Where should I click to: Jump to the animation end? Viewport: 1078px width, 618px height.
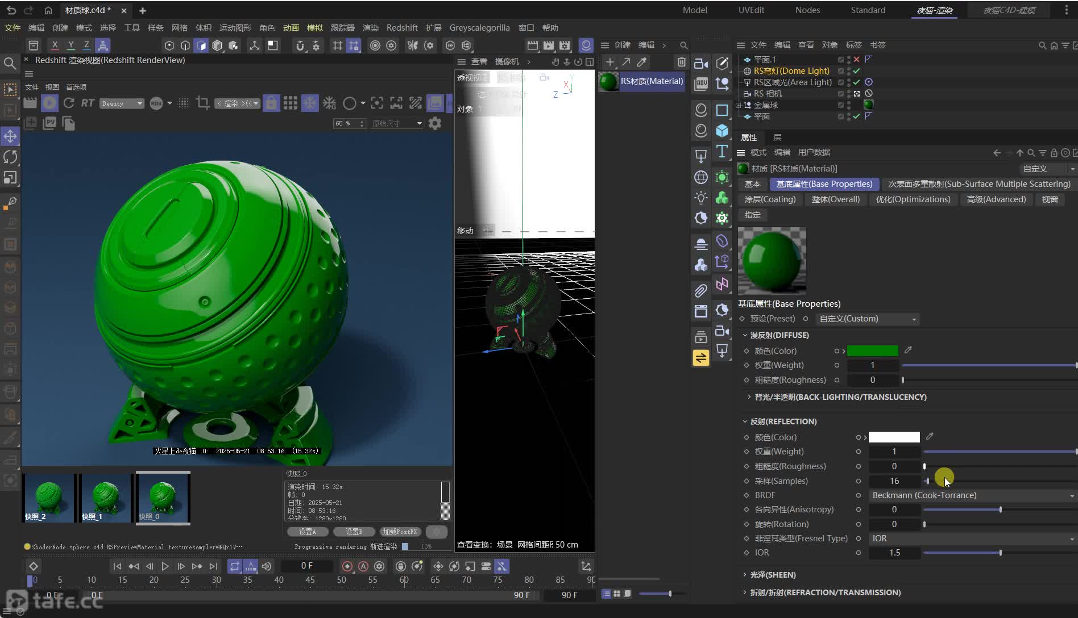tap(213, 566)
